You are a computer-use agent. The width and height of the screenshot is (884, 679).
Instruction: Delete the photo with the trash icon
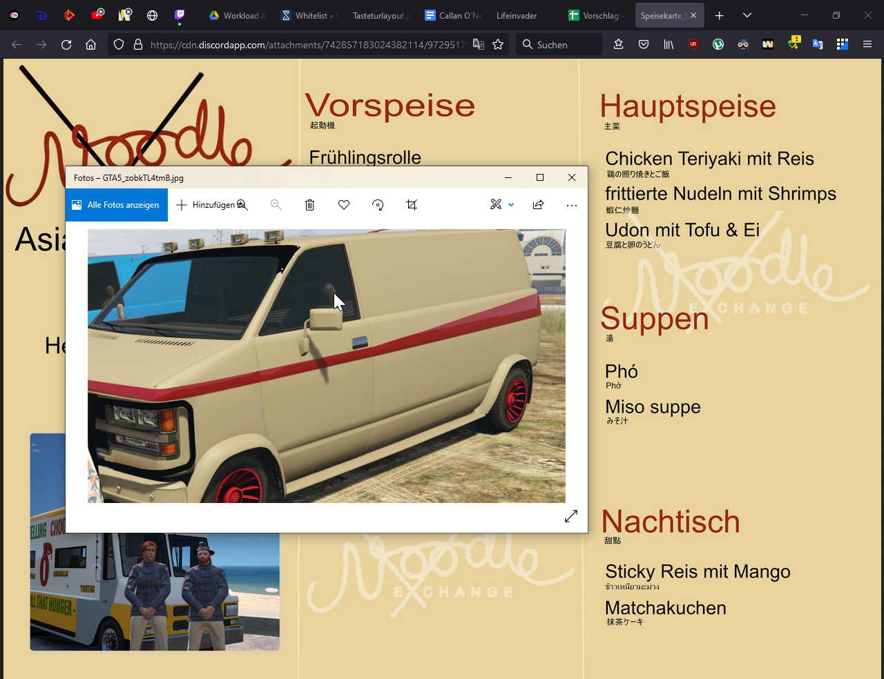click(310, 205)
